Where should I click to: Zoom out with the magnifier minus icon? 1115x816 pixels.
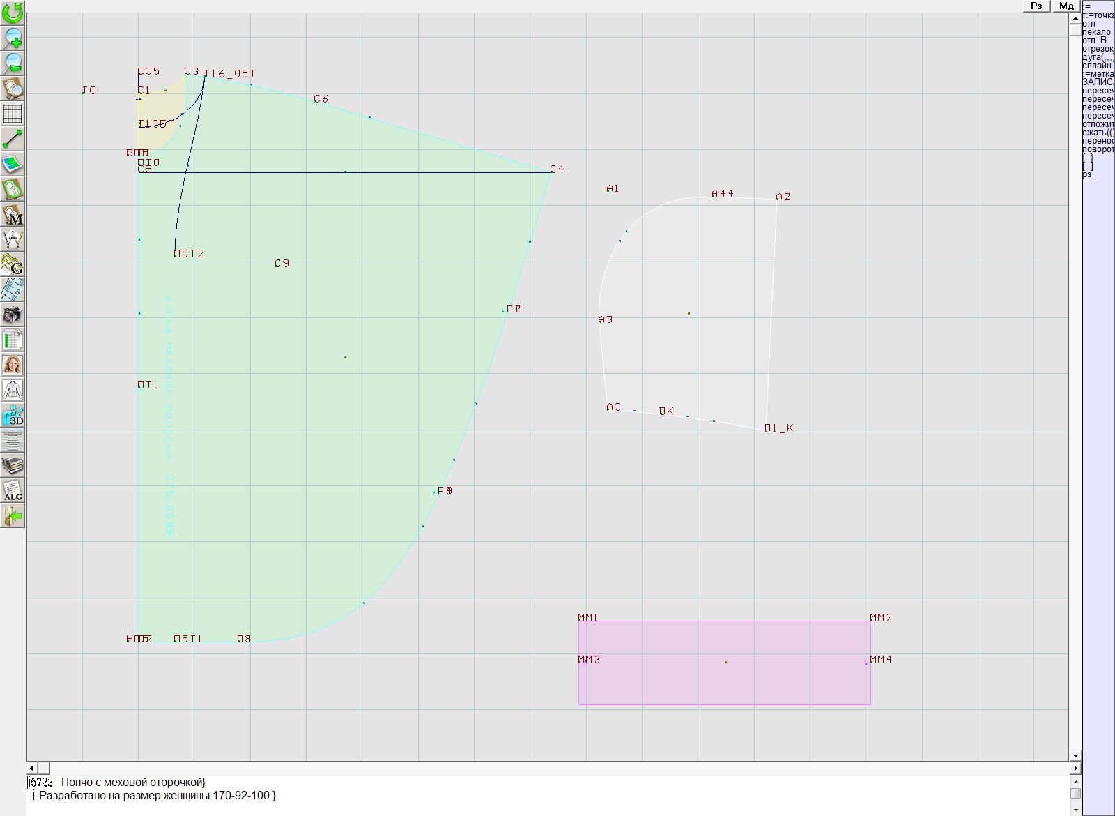point(13,63)
